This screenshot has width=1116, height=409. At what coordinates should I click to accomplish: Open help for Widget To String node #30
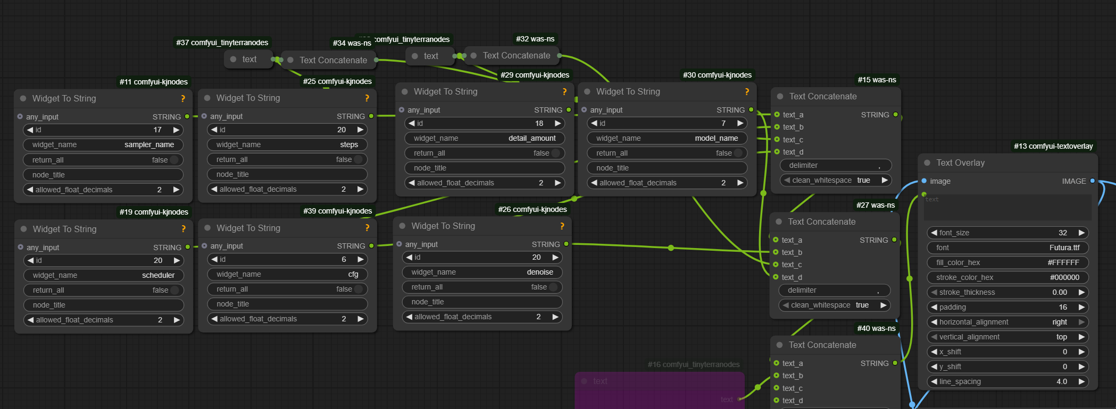click(x=747, y=91)
